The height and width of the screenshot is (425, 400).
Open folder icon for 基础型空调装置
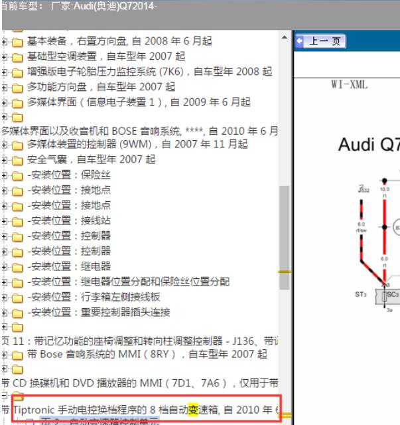point(17,57)
